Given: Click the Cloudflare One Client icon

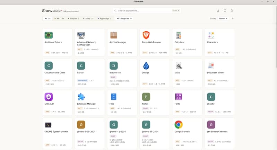Looking at the screenshot, I should pyautogui.click(x=49, y=66).
